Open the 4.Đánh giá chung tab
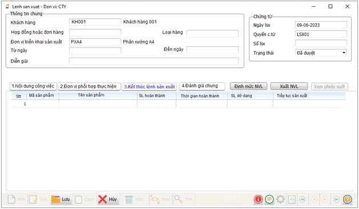 201,86
